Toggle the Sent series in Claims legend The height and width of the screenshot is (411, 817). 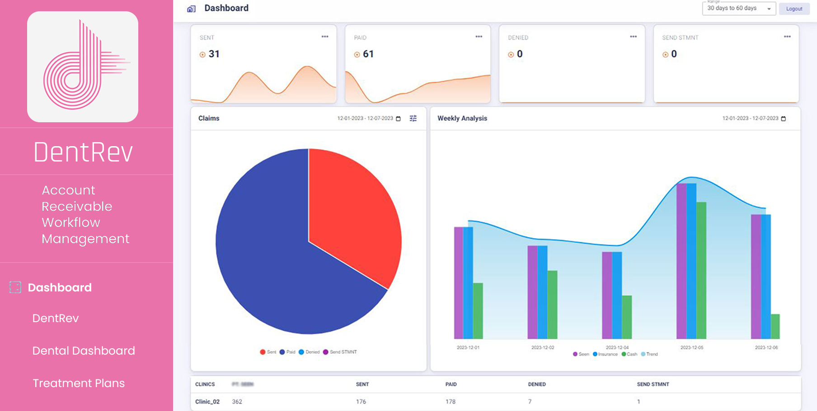point(268,352)
